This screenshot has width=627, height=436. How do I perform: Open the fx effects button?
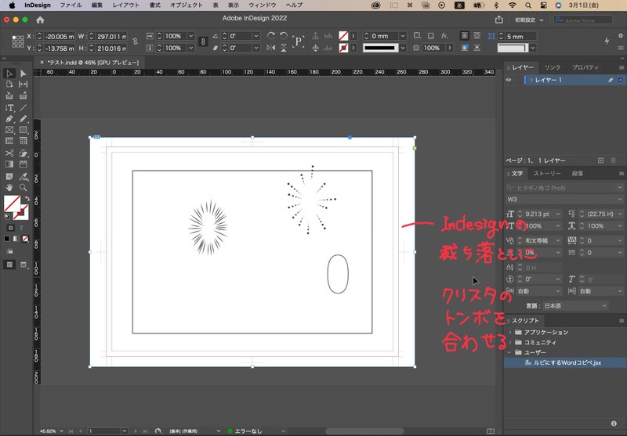click(444, 36)
